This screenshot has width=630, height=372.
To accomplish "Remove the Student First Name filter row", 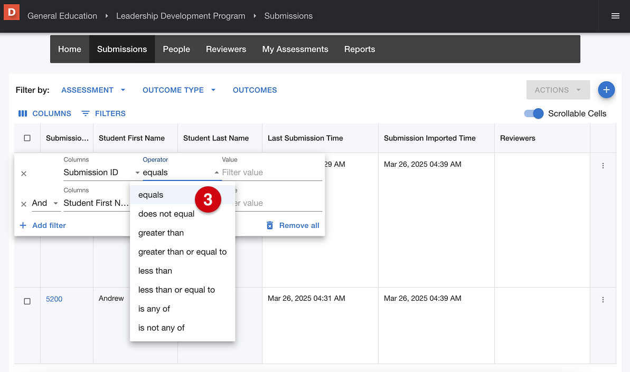I will pos(24,204).
